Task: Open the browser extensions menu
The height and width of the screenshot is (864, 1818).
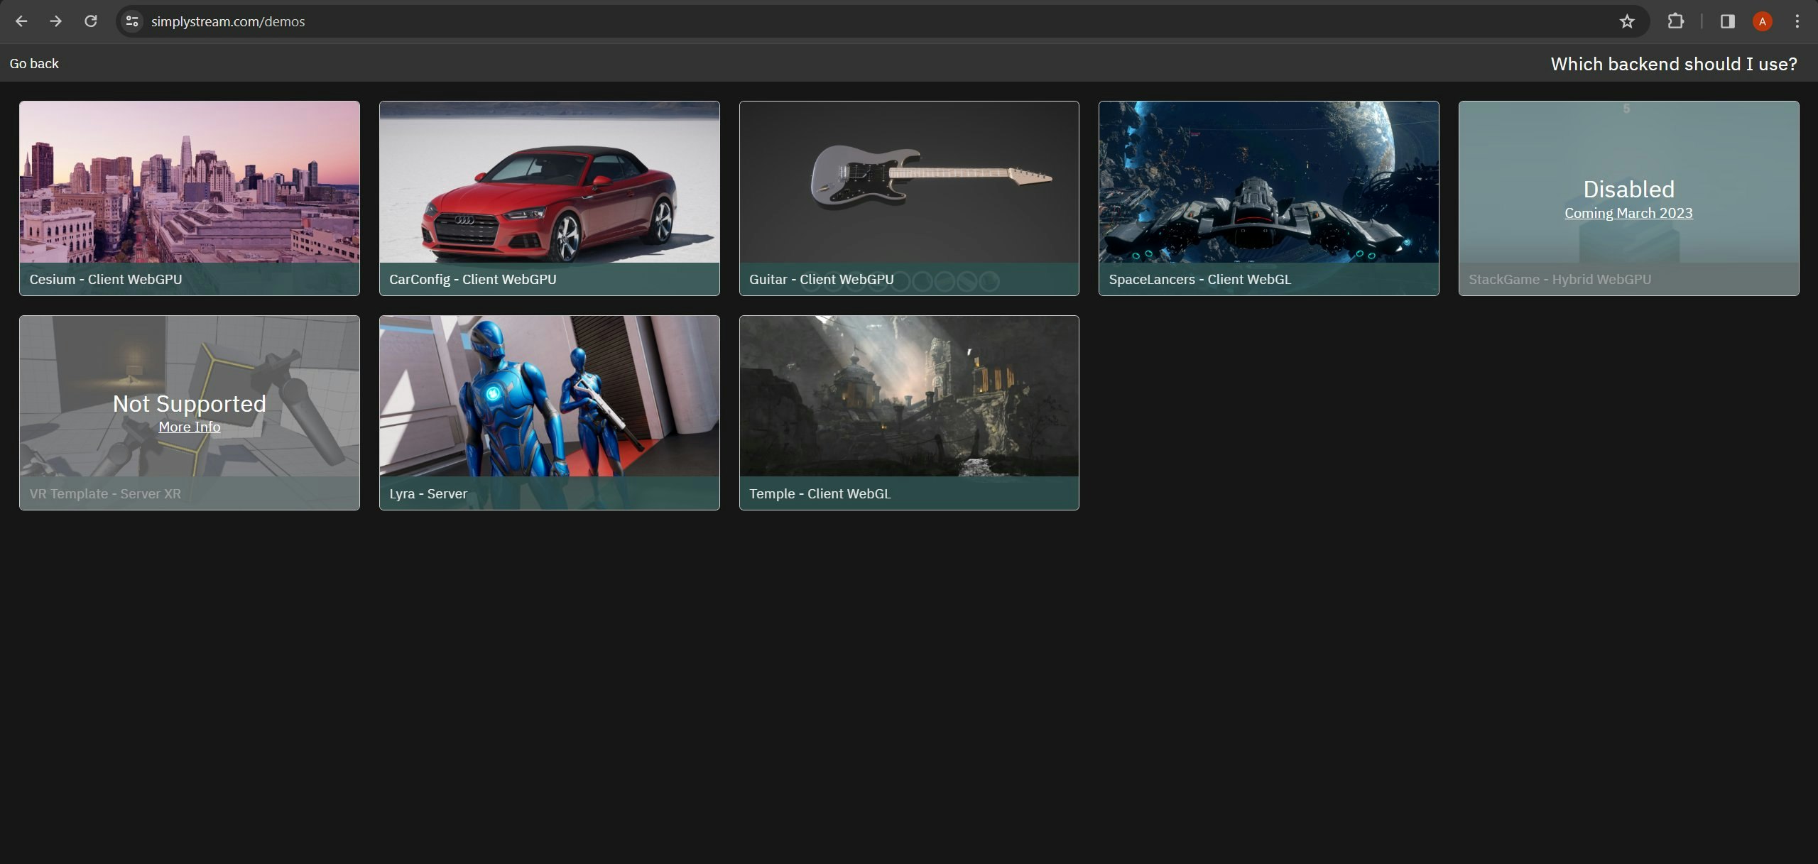Action: click(1676, 21)
